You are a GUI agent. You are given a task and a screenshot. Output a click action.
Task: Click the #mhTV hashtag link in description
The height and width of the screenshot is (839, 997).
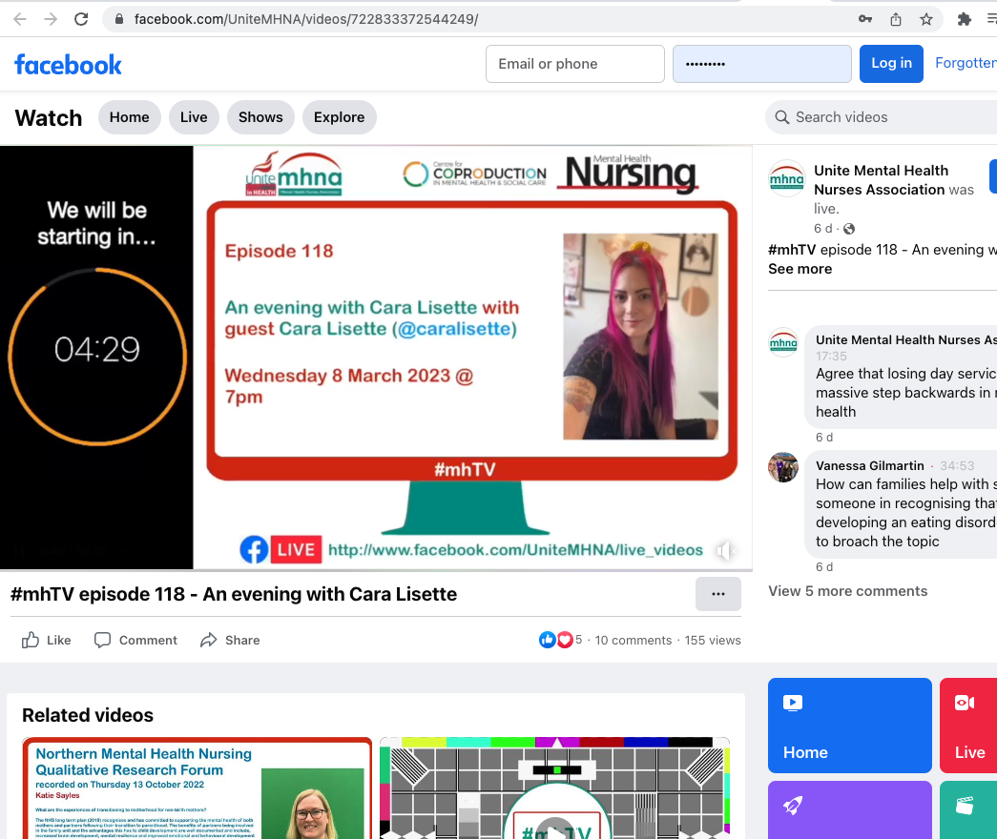792,250
